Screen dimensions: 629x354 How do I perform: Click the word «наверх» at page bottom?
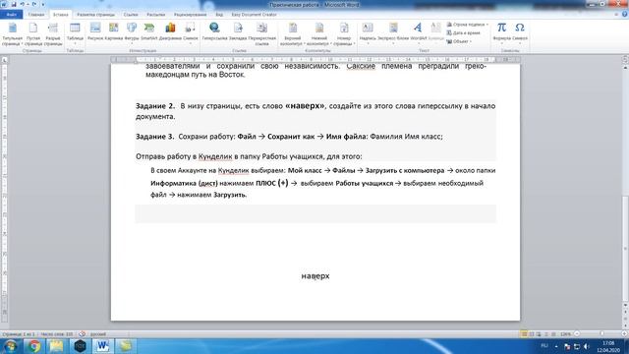(315, 276)
